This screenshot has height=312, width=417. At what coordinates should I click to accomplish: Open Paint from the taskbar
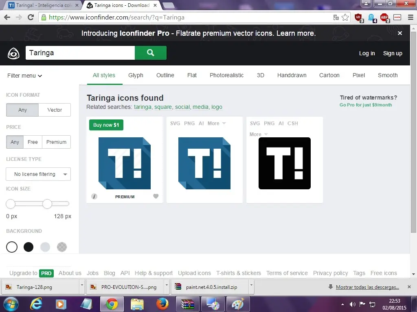(x=238, y=304)
